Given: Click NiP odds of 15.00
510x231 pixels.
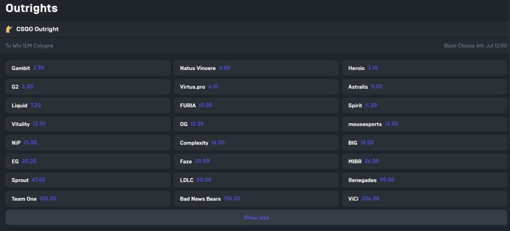Looking at the screenshot, I should tap(88, 143).
